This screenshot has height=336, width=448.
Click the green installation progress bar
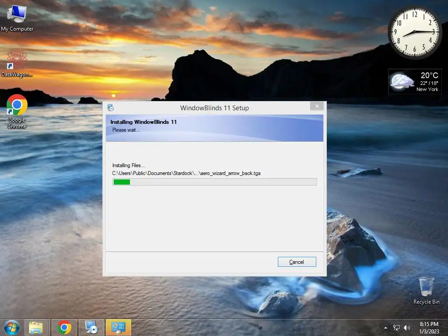(x=214, y=182)
